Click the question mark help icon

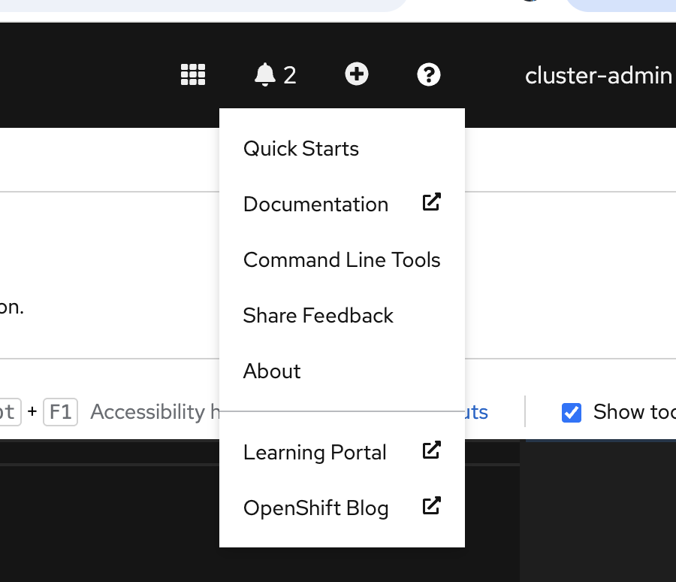click(x=429, y=74)
